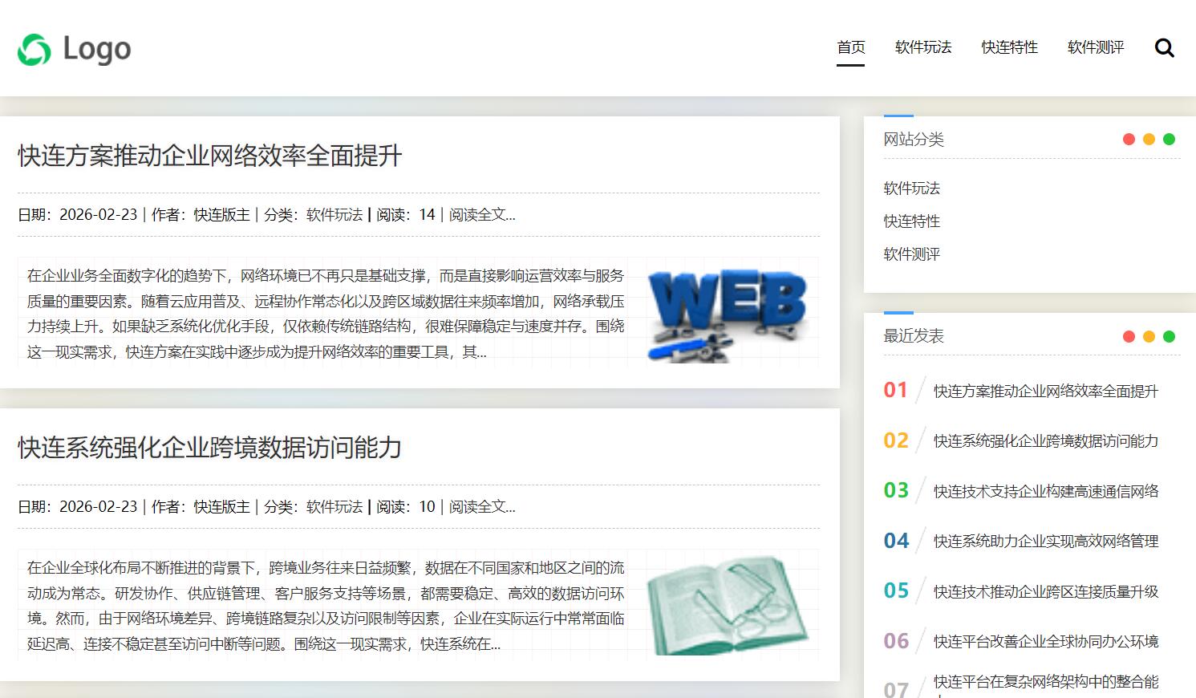The image size is (1196, 698).
Task: Click the green dot on 最近发表 panel
Action: click(1170, 336)
